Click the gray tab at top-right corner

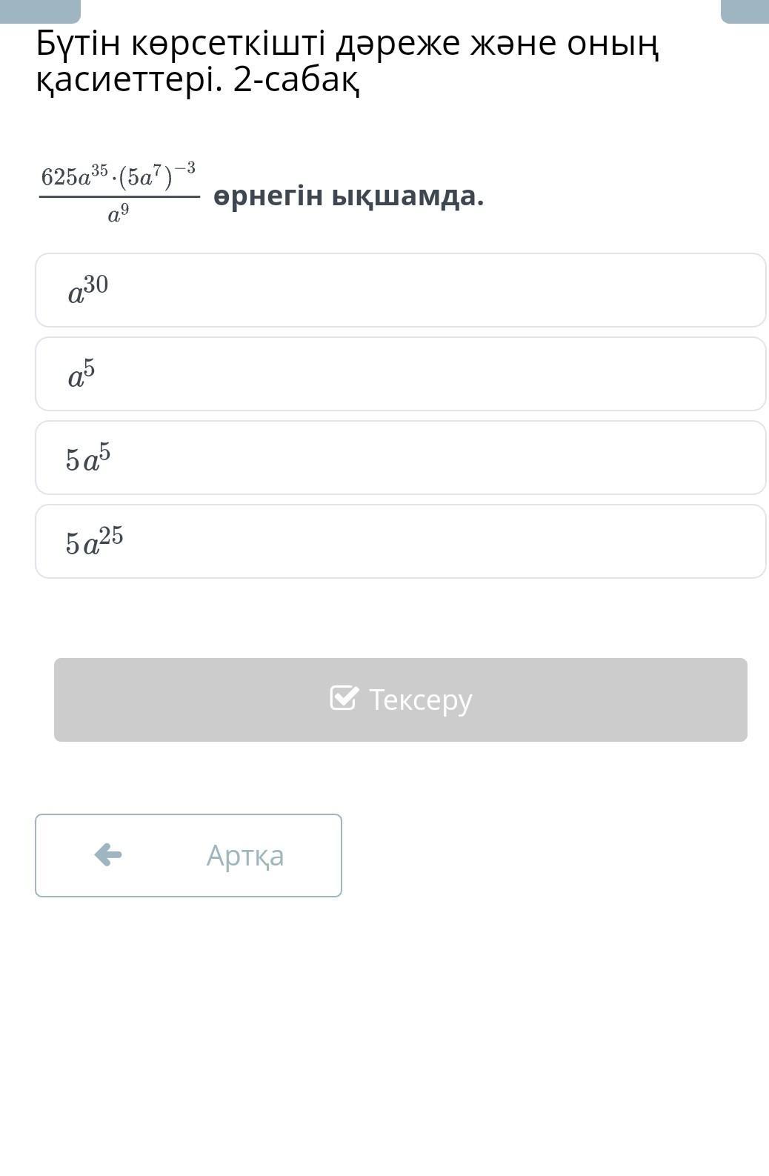pyautogui.click(x=745, y=10)
